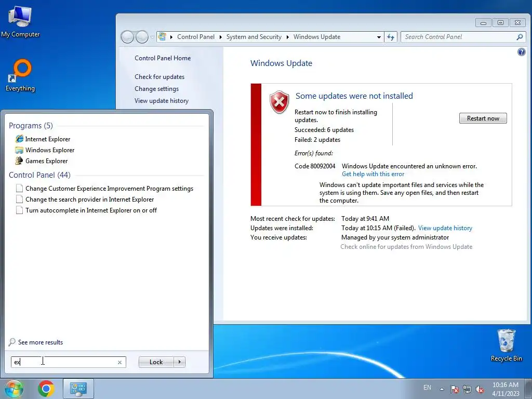Select Control Panel breadcrumb segment

[x=196, y=37]
